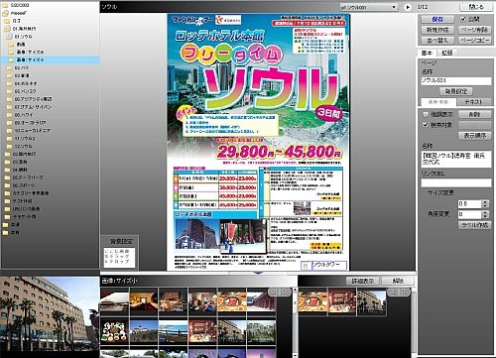
Task: Toggle the 公開 checkbox
Action: (x=463, y=19)
